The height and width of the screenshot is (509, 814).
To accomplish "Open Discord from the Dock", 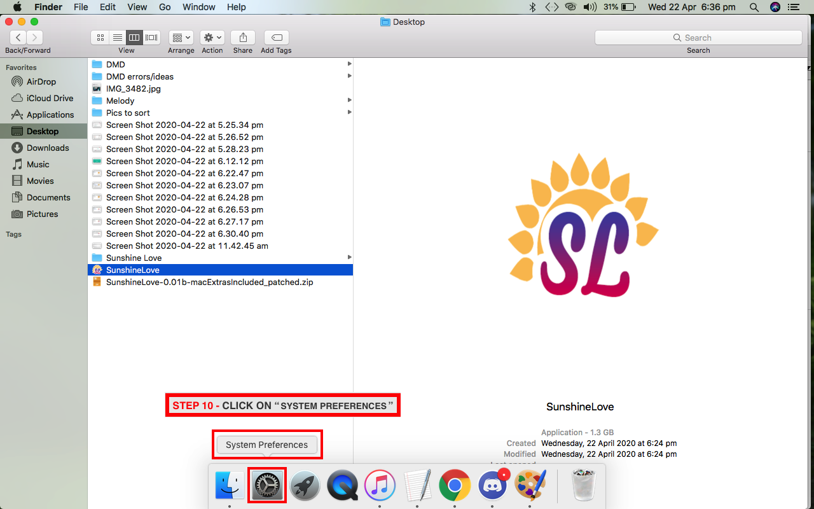I will [492, 487].
